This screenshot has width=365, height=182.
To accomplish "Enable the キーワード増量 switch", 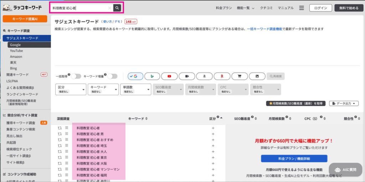I will click(x=112, y=76).
